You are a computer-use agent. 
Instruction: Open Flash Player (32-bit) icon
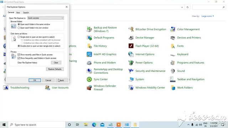(131, 46)
